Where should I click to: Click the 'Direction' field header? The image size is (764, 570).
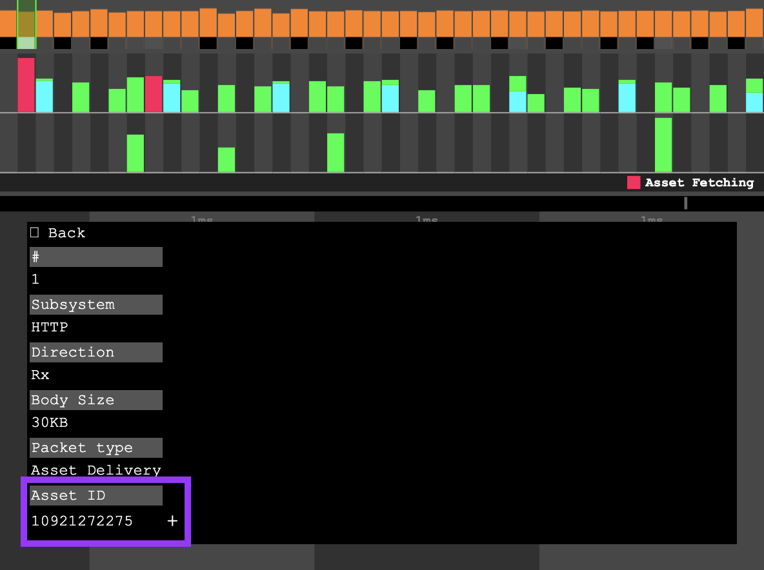[x=96, y=352]
